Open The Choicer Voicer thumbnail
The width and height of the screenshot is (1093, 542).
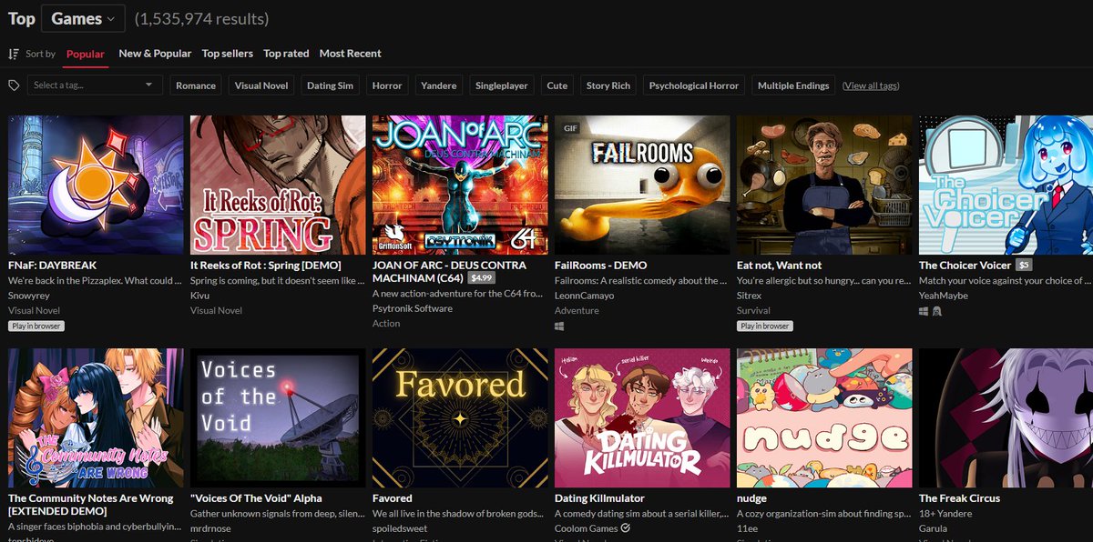[1006, 185]
